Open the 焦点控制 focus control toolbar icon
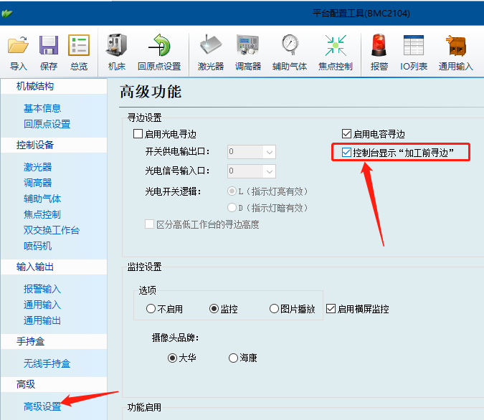The height and width of the screenshot is (420, 484). click(x=336, y=45)
